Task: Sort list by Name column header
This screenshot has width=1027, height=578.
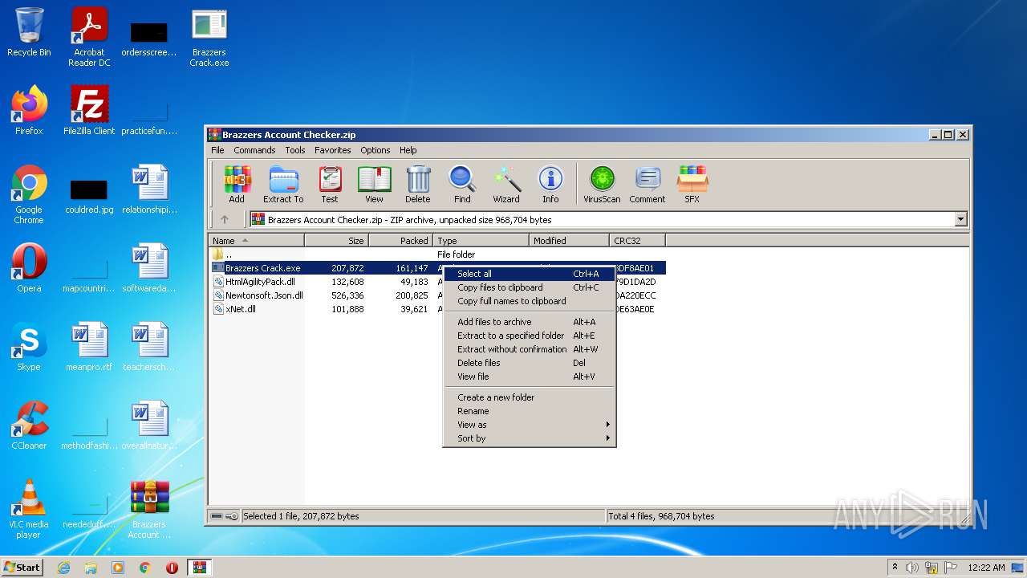Action: (x=257, y=240)
